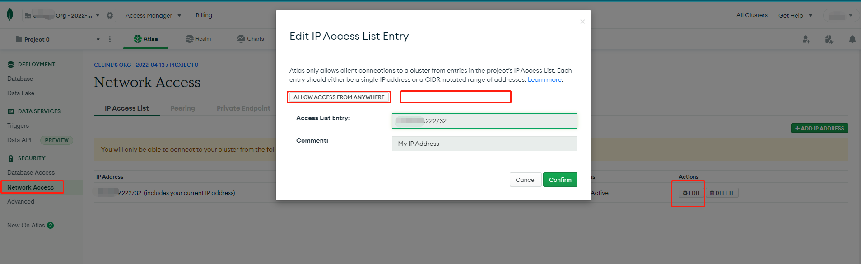Click the Atlas leaf icon tab
861x264 pixels.
[x=146, y=39]
